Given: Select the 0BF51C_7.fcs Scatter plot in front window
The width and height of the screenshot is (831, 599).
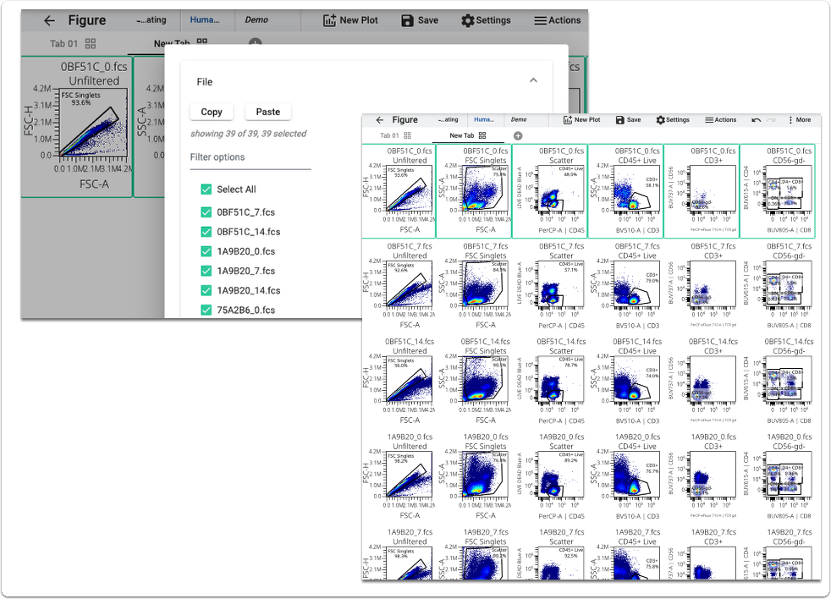Looking at the screenshot, I should pos(550,286).
